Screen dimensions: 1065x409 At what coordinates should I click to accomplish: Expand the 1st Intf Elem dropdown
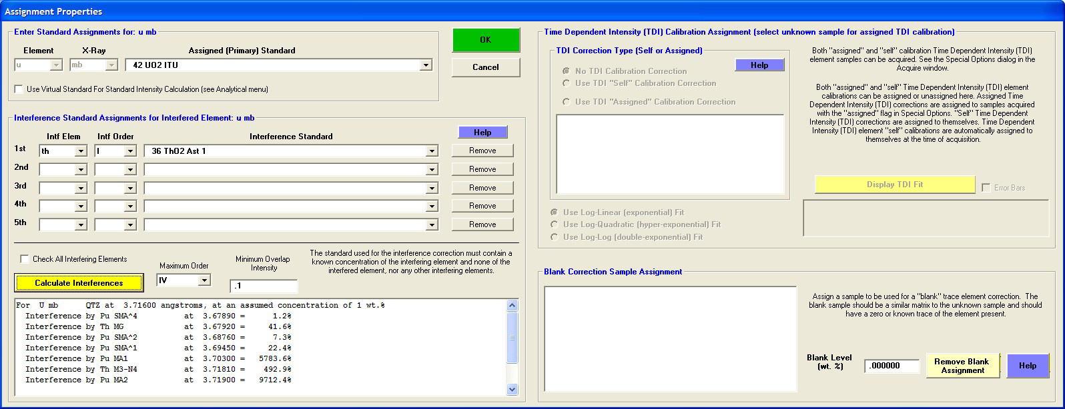[x=81, y=151]
